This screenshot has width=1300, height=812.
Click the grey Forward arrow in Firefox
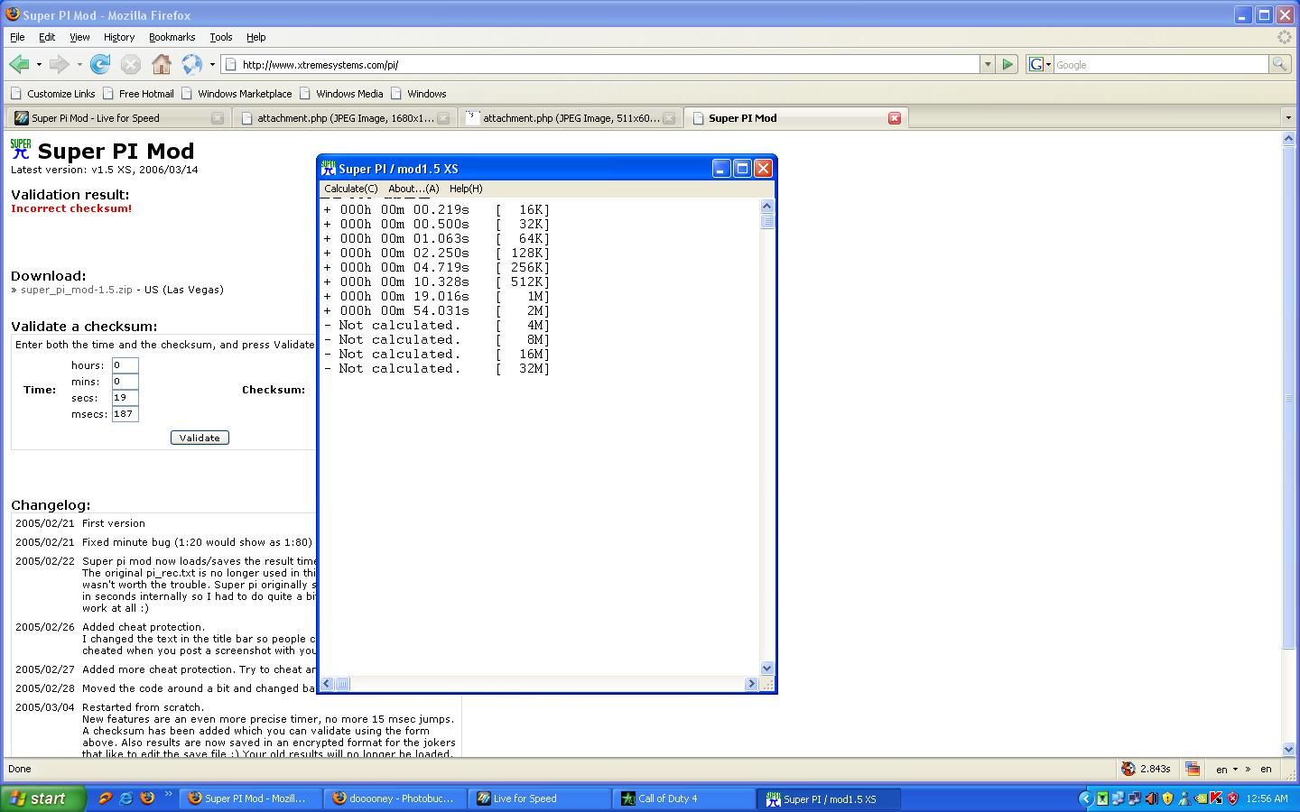[x=60, y=64]
